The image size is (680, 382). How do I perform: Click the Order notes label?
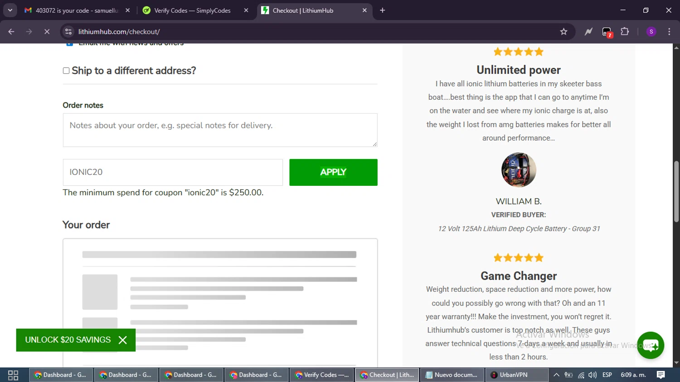click(x=83, y=105)
